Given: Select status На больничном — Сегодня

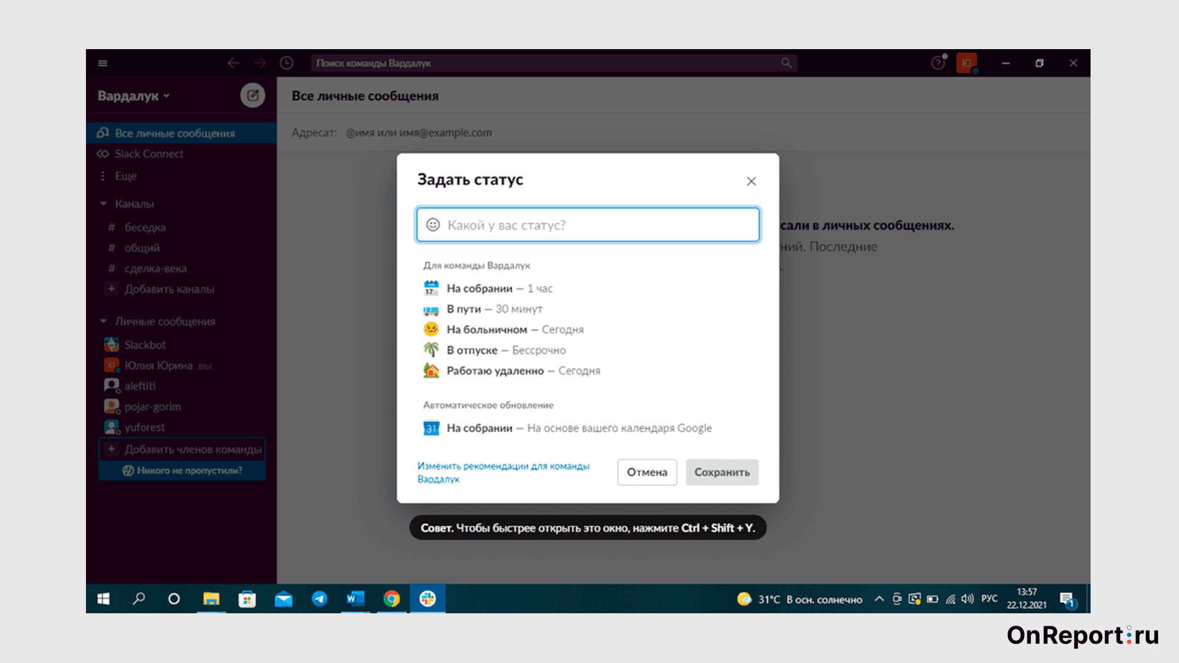Looking at the screenshot, I should [x=504, y=330].
